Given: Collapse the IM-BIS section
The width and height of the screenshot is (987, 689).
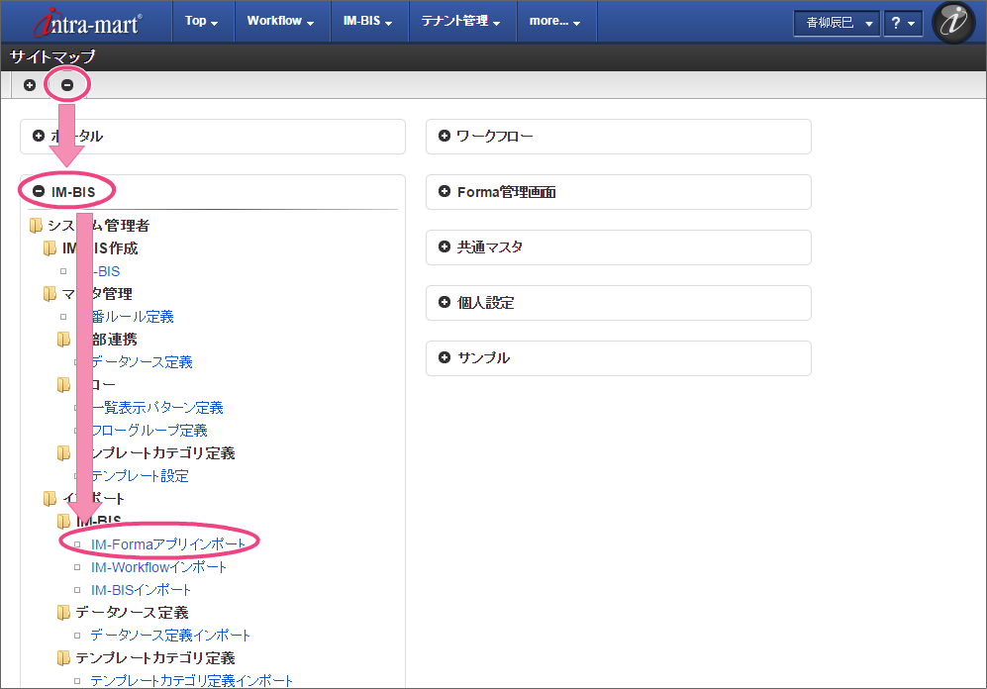Looking at the screenshot, I should pyautogui.click(x=39, y=191).
